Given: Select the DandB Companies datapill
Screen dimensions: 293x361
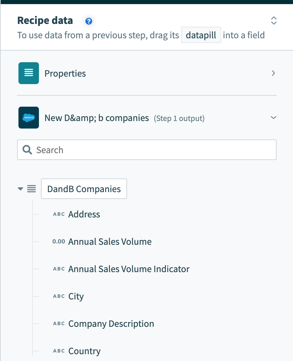Looking at the screenshot, I should click(84, 188).
